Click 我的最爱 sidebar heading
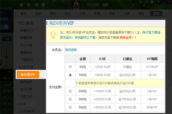 (26, 23)
